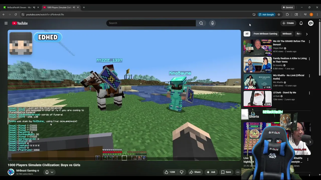Start voice search with microphone icon
321x180 pixels.
point(212,23)
